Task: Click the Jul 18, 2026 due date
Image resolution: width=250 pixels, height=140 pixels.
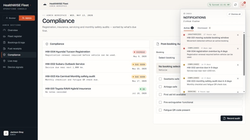Action: click(139, 93)
